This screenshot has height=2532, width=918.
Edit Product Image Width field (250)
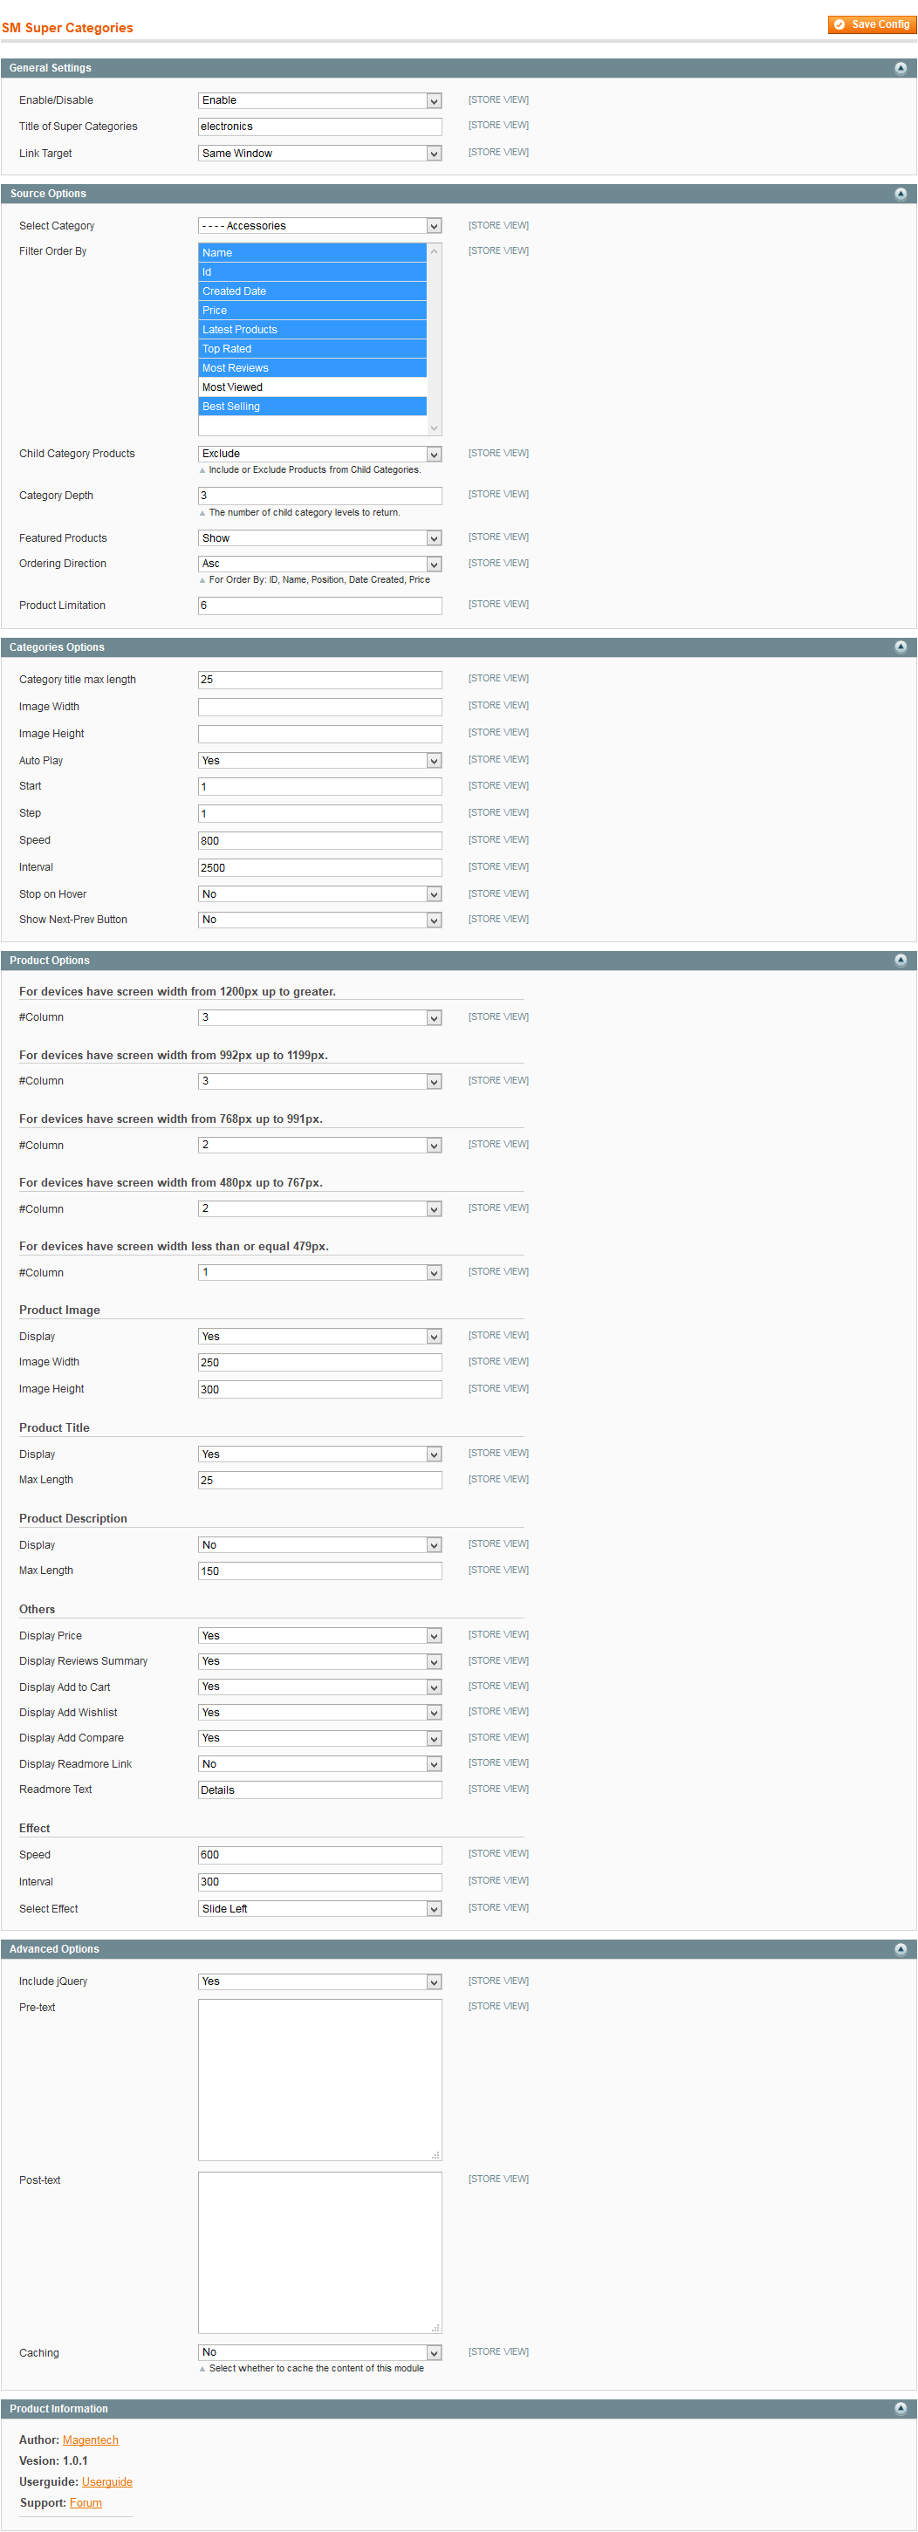click(319, 1364)
